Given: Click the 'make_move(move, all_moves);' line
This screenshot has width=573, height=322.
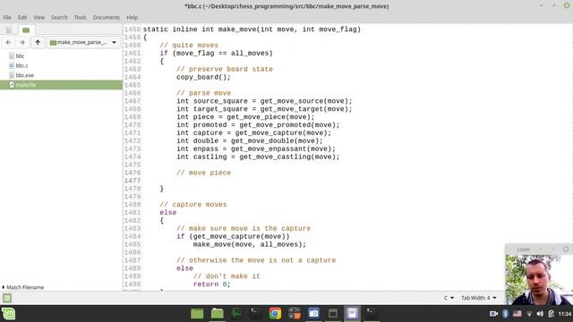Looking at the screenshot, I should (x=250, y=244).
